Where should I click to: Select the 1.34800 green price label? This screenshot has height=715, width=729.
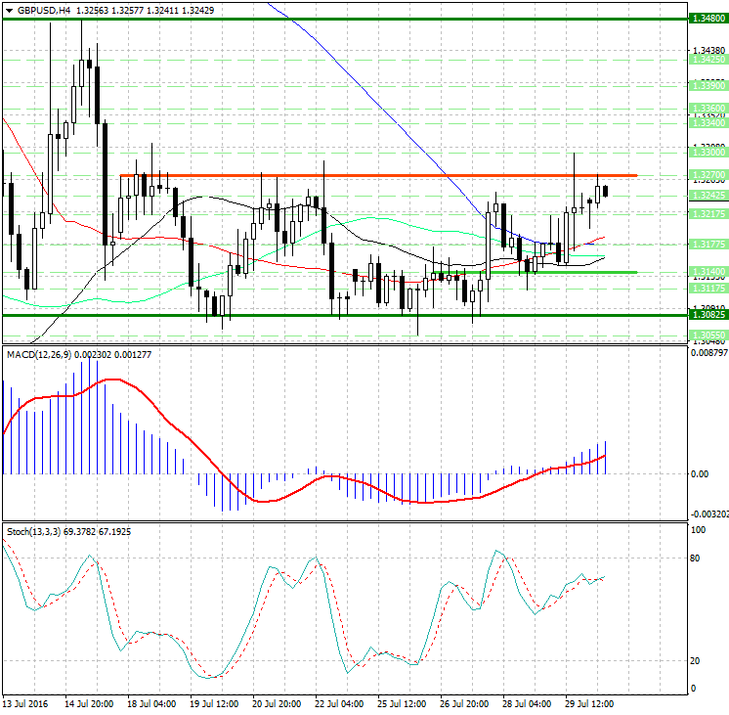707,19
